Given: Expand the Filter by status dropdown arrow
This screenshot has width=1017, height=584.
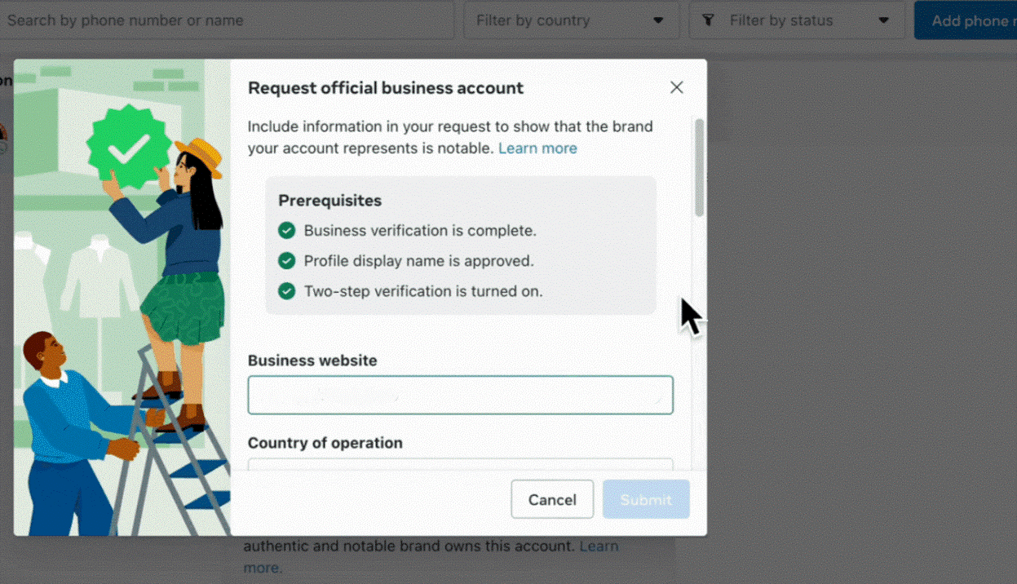Looking at the screenshot, I should point(884,20).
